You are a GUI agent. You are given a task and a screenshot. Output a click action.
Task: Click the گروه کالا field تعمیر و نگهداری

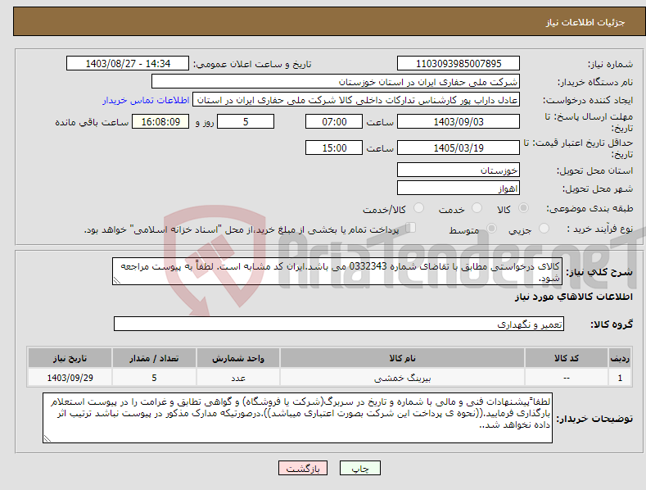click(339, 324)
